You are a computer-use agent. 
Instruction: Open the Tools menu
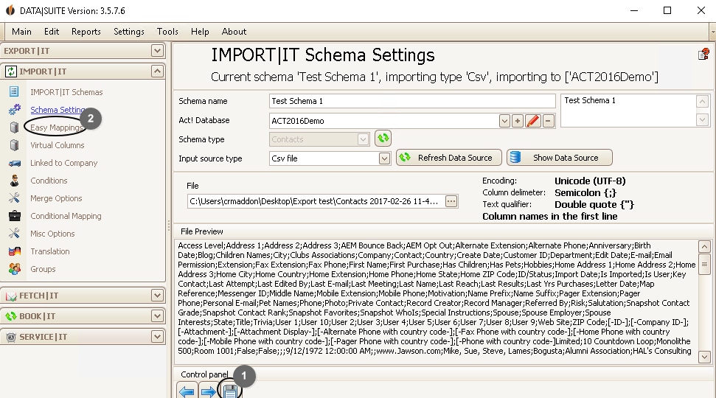(x=167, y=32)
